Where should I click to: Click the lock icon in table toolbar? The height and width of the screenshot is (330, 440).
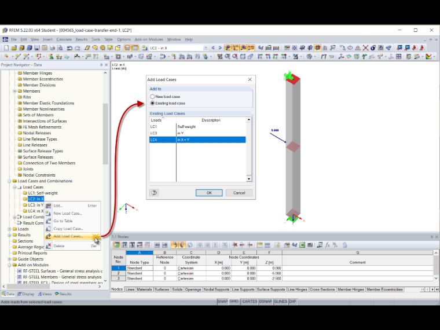click(345, 245)
